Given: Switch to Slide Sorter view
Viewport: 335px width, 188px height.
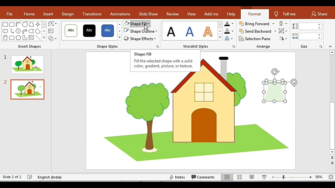Looking at the screenshot, I should (239, 177).
